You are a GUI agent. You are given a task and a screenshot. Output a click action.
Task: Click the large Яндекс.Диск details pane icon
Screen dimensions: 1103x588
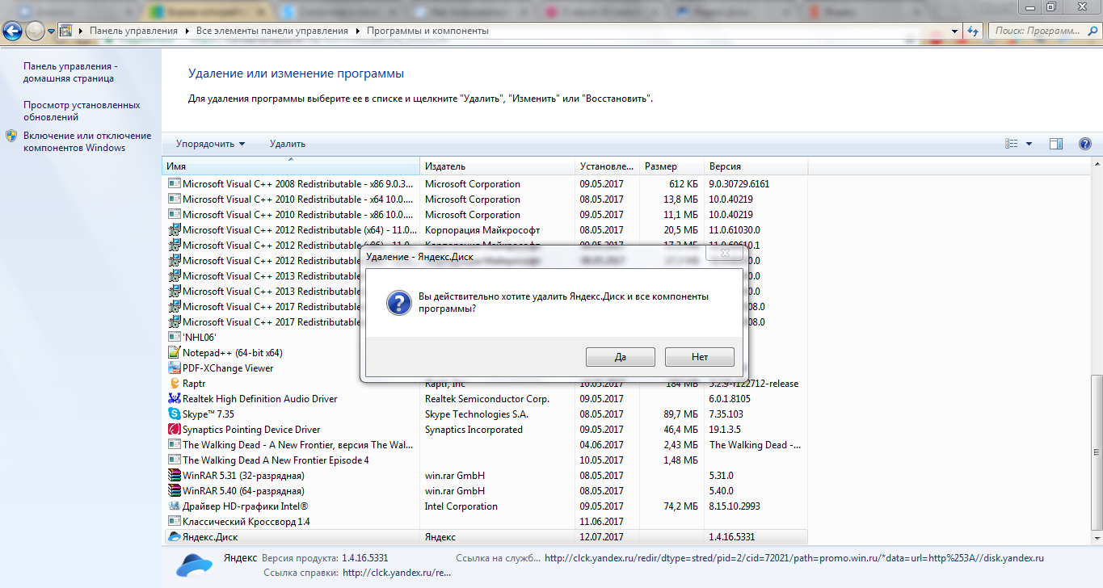[x=195, y=565]
